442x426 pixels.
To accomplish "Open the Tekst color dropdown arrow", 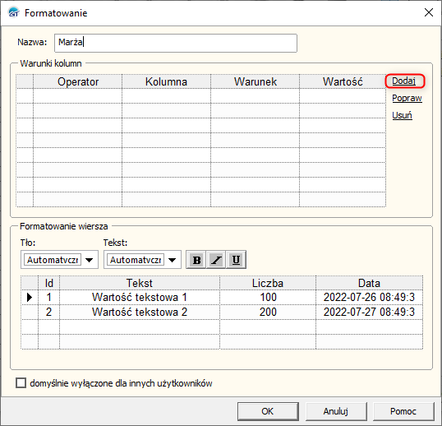I will click(173, 260).
